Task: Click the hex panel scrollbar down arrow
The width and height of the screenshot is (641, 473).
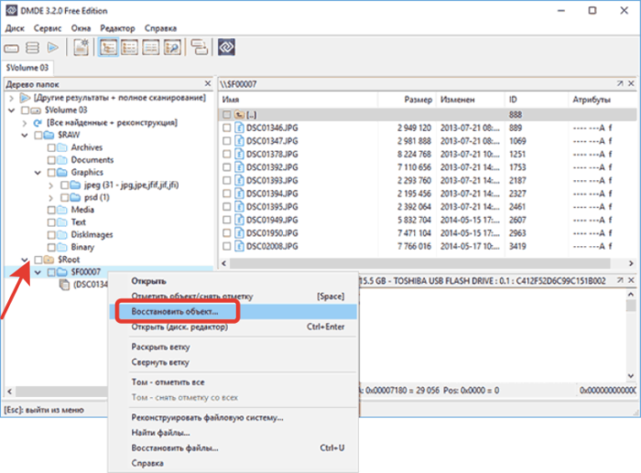Action: (x=631, y=376)
